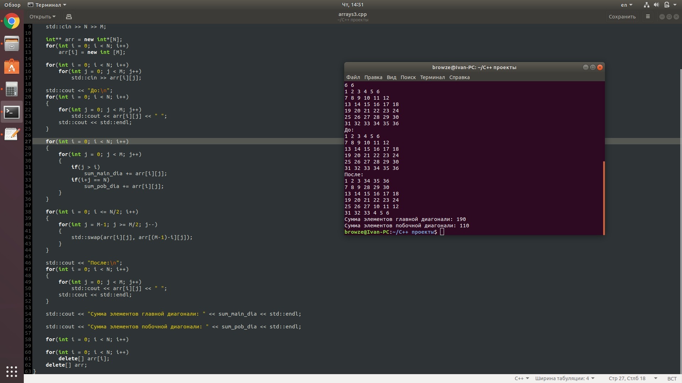
Task: Create a new document with toolbar icon
Action: (x=69, y=17)
